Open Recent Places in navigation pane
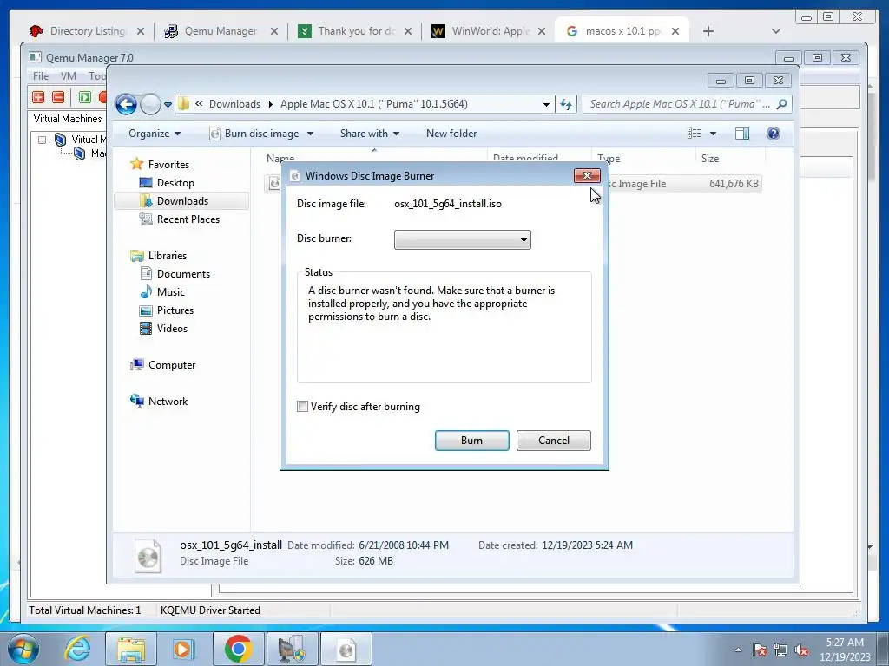889x666 pixels. coord(188,219)
